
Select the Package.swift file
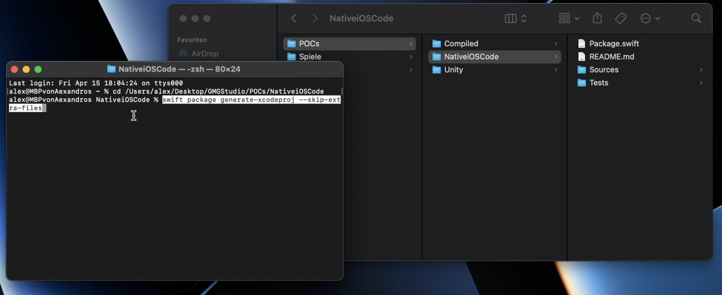click(x=641, y=43)
